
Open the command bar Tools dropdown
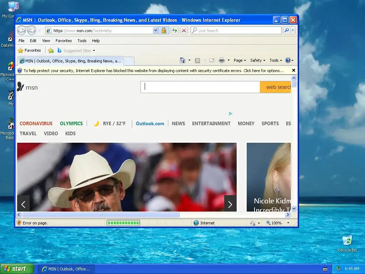276,60
